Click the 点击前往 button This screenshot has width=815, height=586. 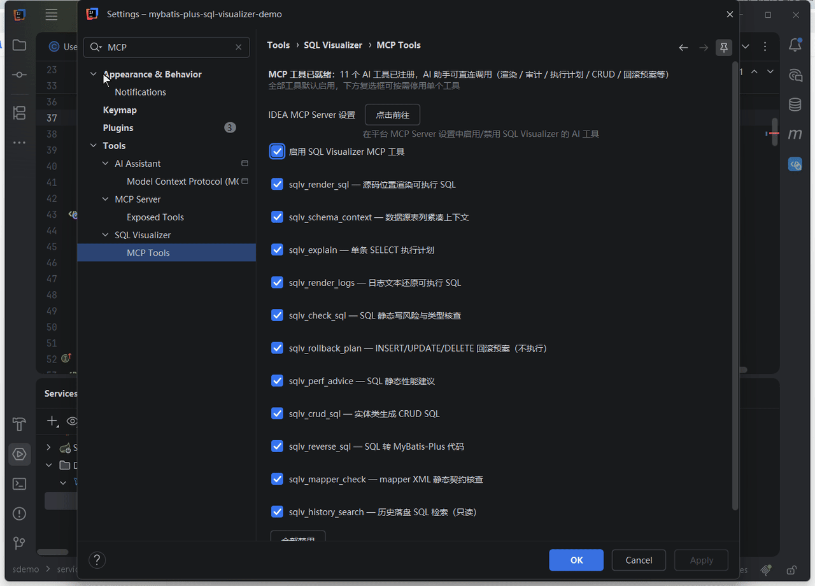392,115
